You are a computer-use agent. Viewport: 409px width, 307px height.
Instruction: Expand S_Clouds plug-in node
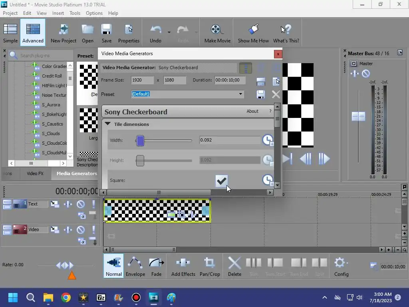pos(35,134)
